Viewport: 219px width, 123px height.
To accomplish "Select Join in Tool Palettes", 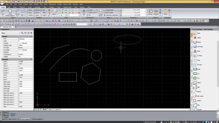I will pos(196,74).
